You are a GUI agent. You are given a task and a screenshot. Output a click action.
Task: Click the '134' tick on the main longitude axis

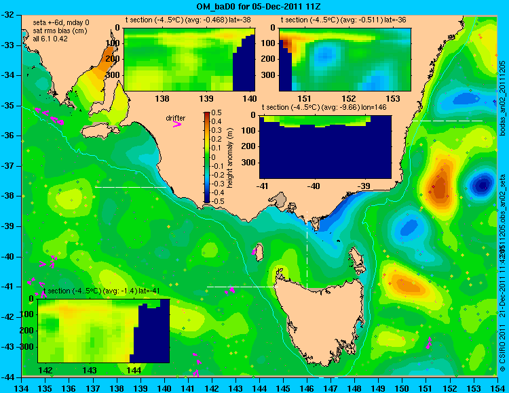(x=22, y=388)
